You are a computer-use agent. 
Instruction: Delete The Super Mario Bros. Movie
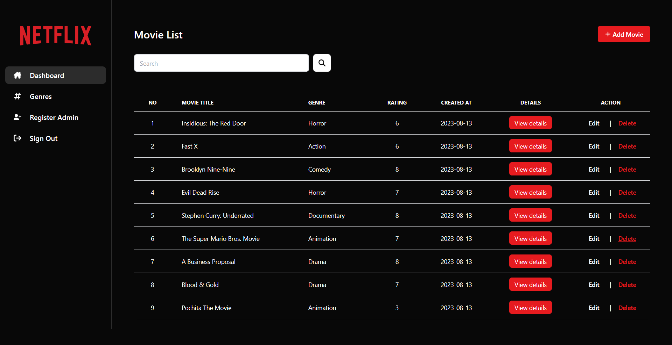click(627, 238)
